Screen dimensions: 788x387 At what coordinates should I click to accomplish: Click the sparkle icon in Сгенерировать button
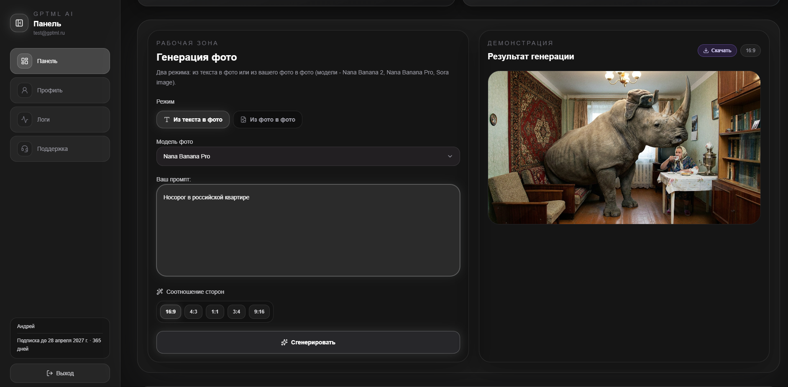284,342
